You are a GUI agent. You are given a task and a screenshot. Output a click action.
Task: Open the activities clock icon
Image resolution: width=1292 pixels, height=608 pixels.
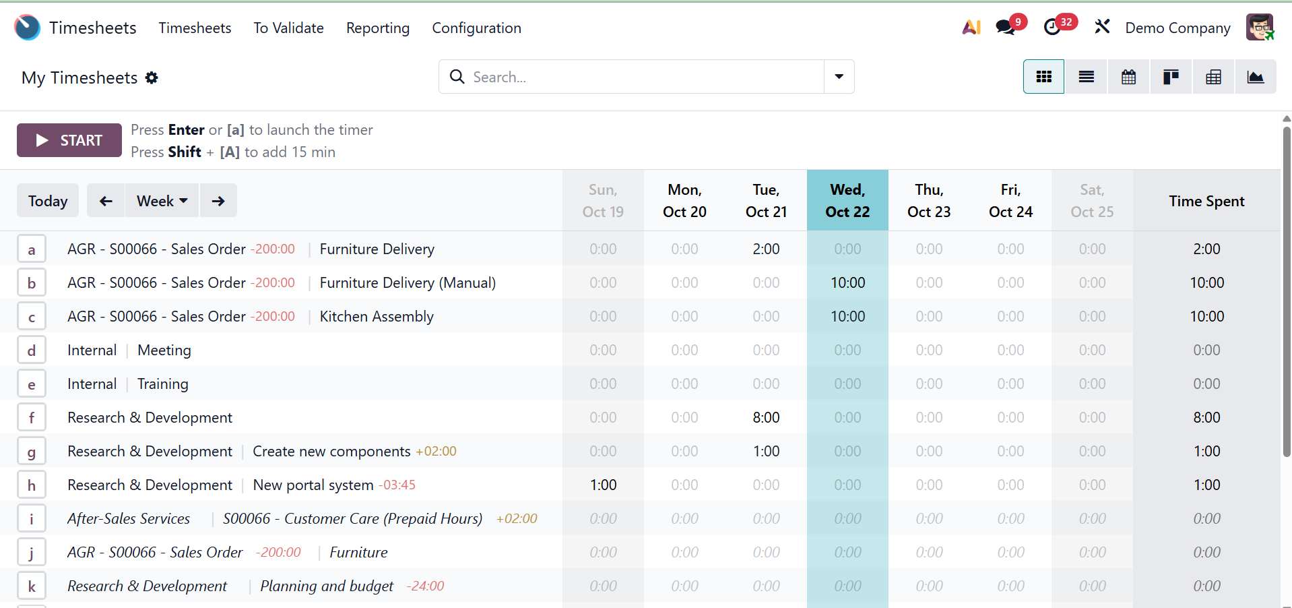tap(1052, 28)
